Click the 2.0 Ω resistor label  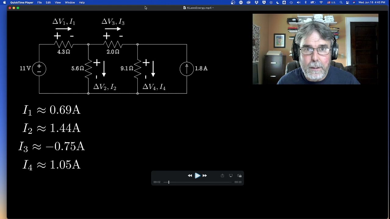point(113,52)
